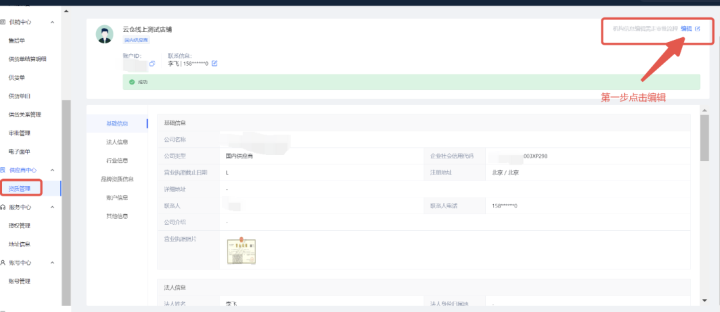The width and height of the screenshot is (720, 312).
Task: Click the 编辑 edit icon at top right
Action: tap(697, 29)
